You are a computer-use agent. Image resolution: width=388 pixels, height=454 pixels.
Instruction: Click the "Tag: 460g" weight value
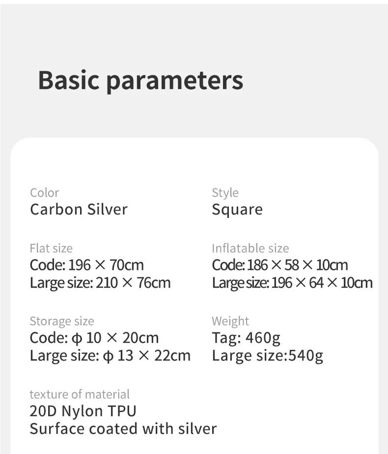[x=246, y=338]
